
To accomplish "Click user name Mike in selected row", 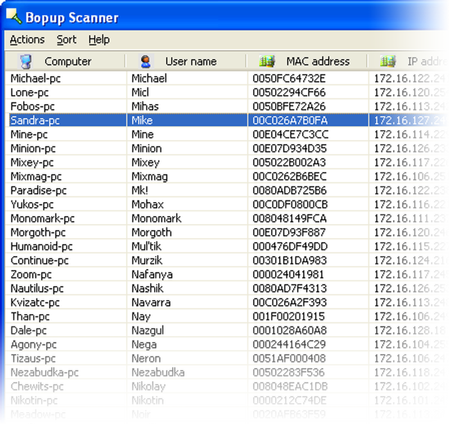I will pyautogui.click(x=142, y=120).
